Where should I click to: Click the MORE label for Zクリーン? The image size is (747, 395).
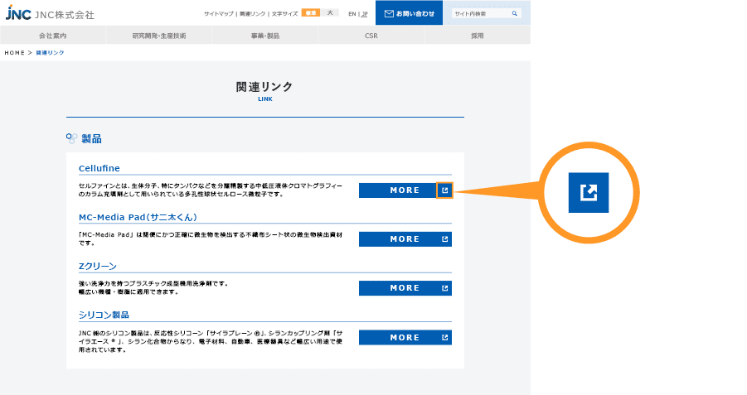click(405, 288)
